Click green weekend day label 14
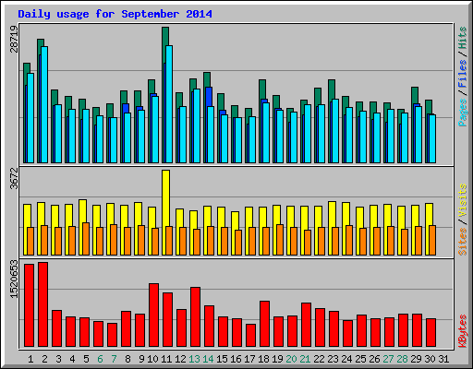This screenshot has height=369, width=473. point(208,359)
